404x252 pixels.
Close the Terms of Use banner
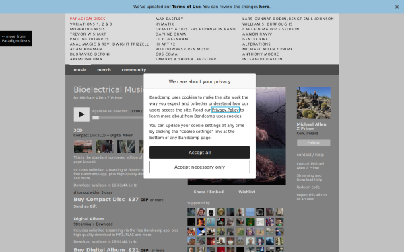point(397,7)
